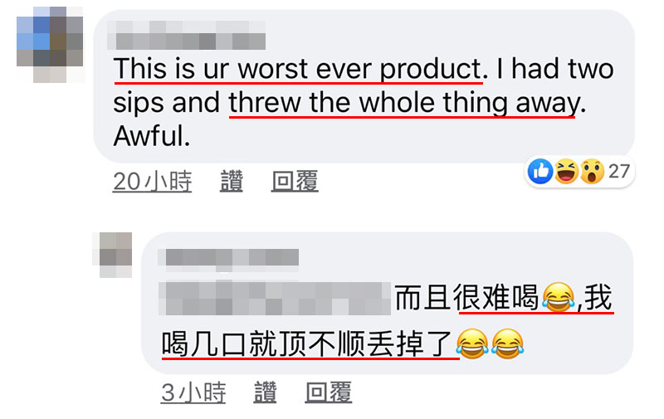Click 讚 under the 3小時 reply
Image resolution: width=664 pixels, height=419 pixels.
click(x=265, y=392)
